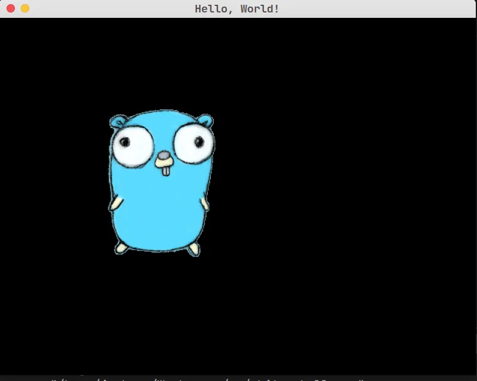Minimize the window with yellow button

tap(25, 8)
